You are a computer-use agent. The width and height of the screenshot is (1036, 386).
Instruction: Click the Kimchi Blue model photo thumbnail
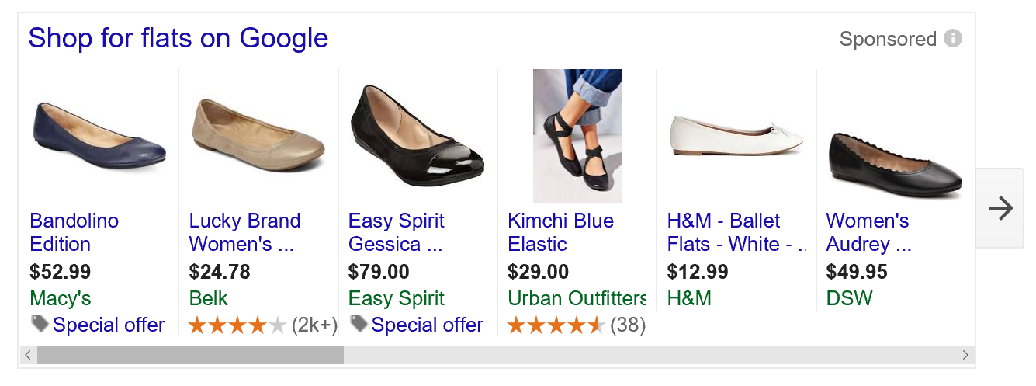[577, 136]
